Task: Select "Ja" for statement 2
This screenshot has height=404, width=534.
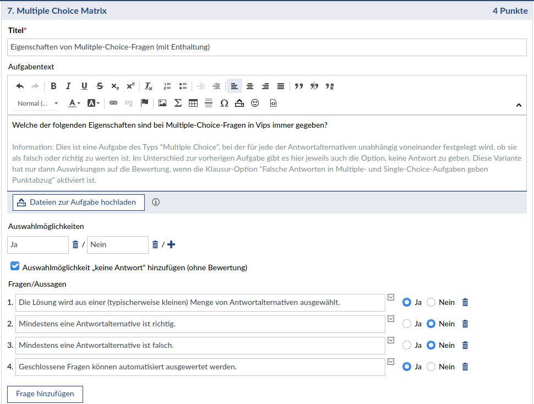Action: [x=407, y=324]
